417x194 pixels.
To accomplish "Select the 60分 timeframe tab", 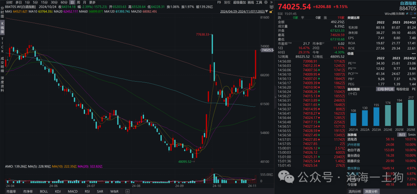I will tap(64, 2).
